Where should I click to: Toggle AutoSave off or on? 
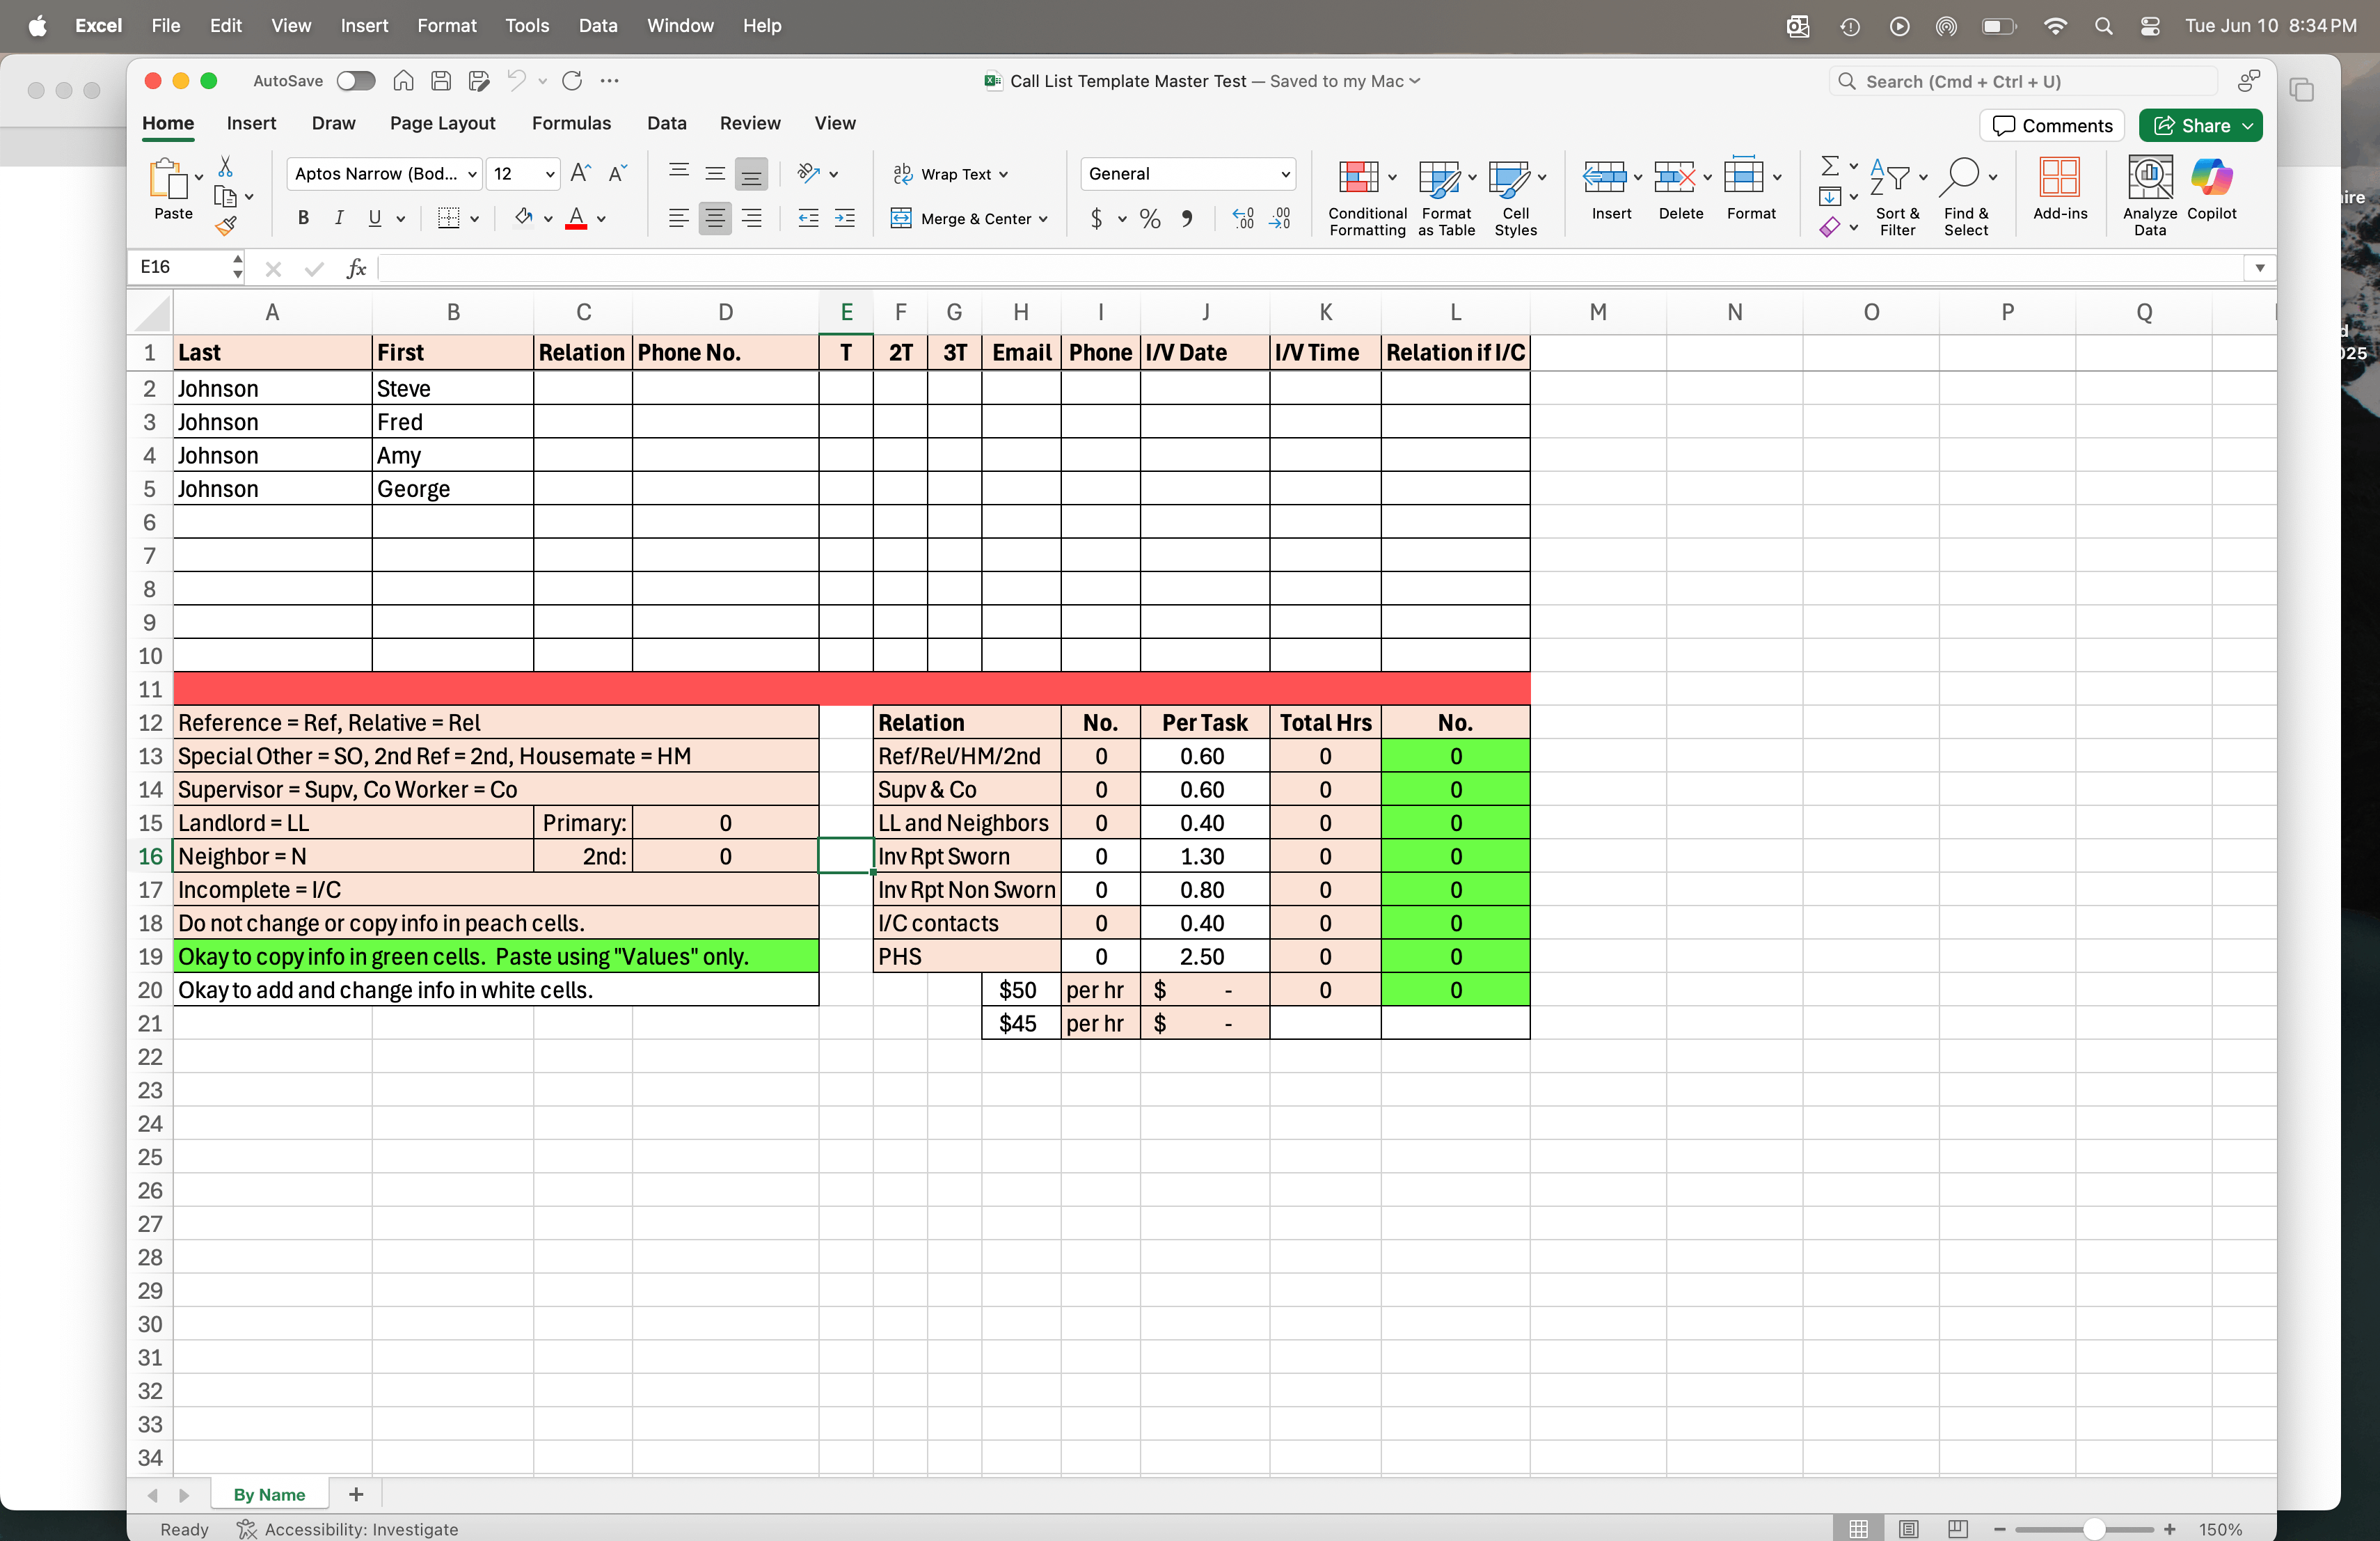pos(355,81)
